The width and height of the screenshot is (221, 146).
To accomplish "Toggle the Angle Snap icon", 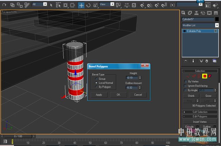I will click(x=150, y=5).
